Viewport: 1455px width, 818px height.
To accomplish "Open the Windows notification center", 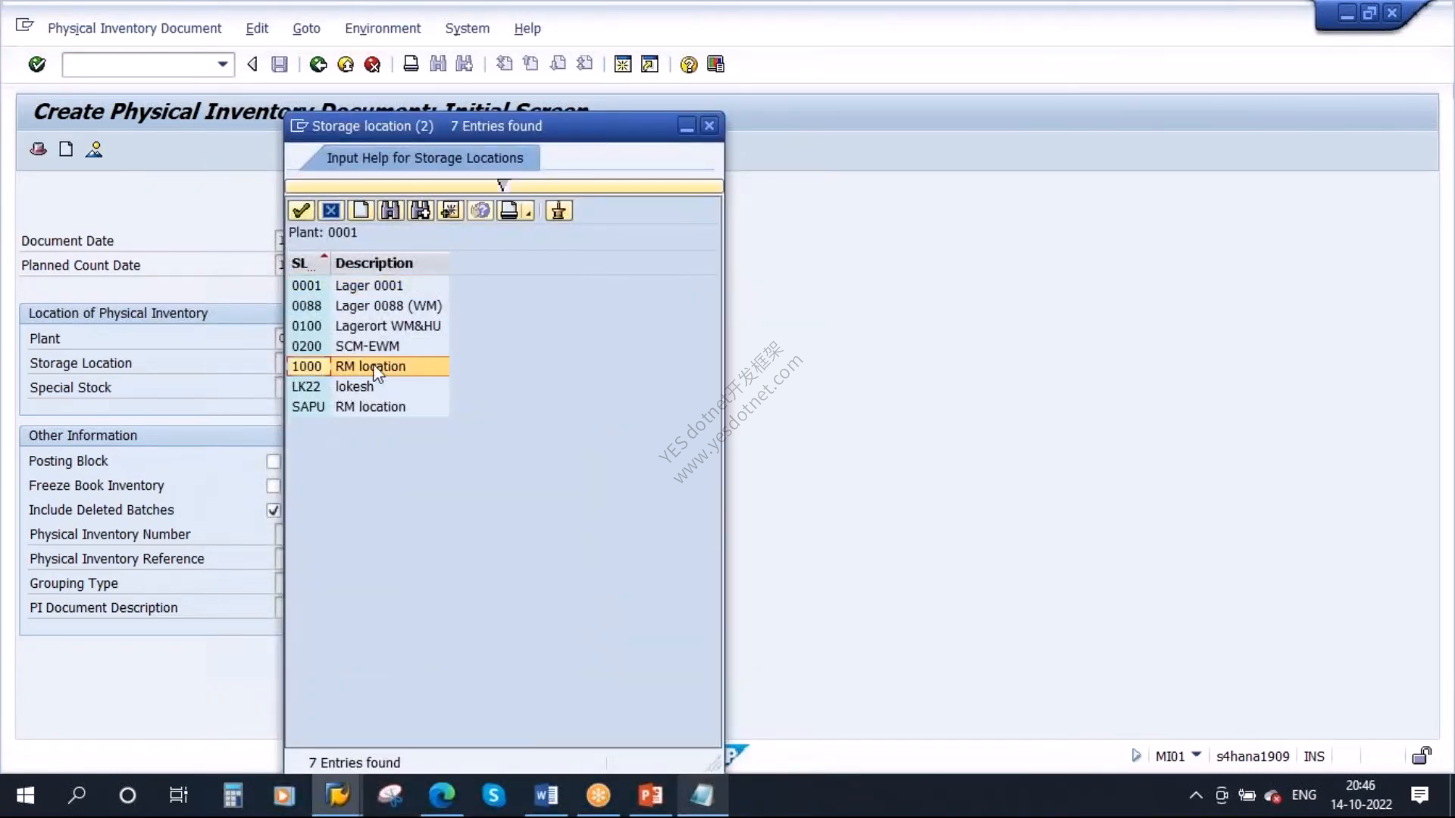I will 1419,795.
